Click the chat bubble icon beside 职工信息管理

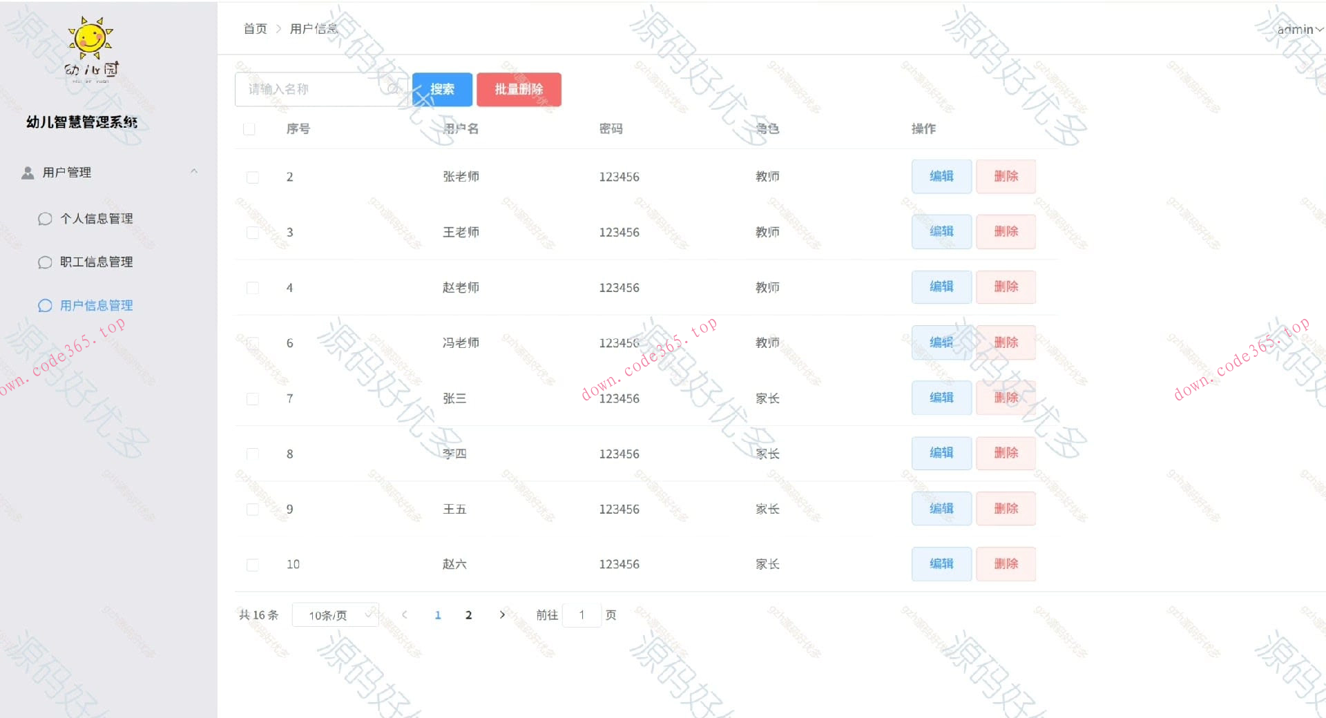[x=45, y=262]
